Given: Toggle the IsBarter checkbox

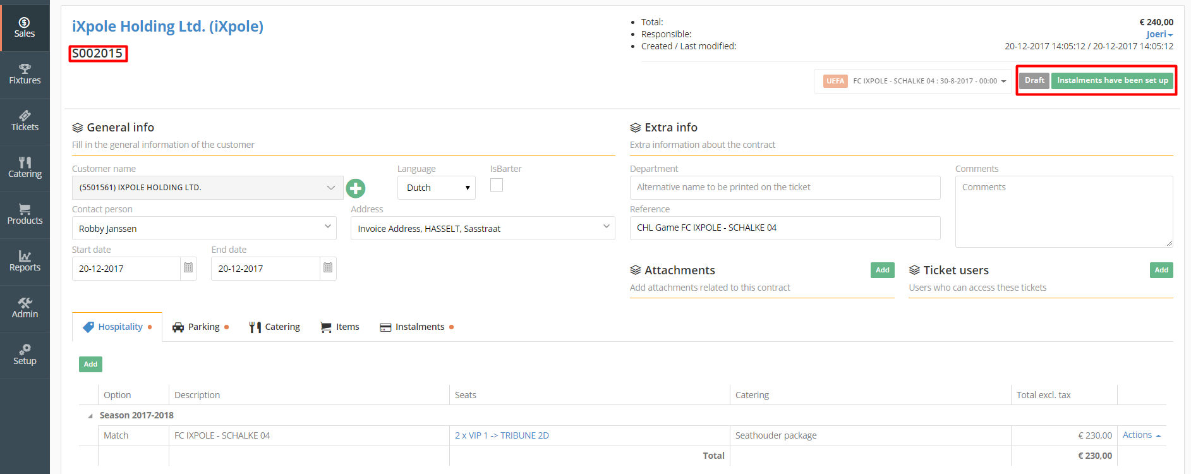Looking at the screenshot, I should (497, 185).
